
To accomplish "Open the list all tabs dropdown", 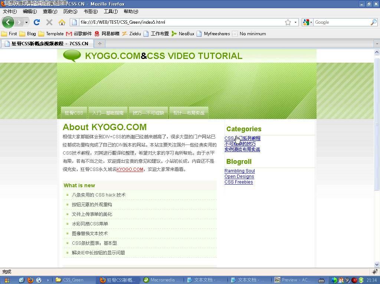I will (377, 44).
